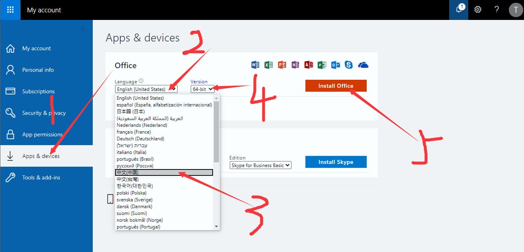
Task: Open the Language dropdown
Action: [x=146, y=89]
